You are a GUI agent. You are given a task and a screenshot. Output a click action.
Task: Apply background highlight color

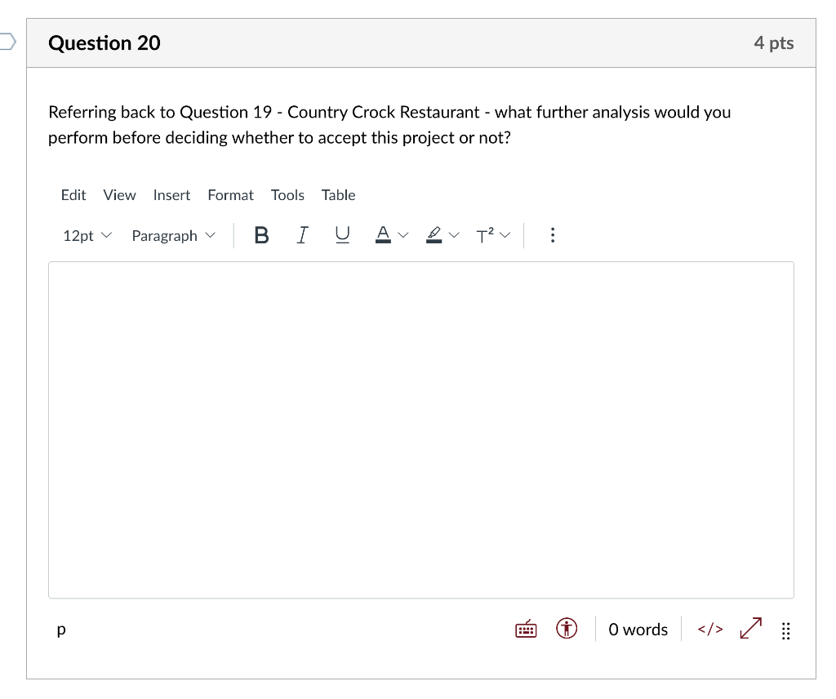click(x=434, y=235)
